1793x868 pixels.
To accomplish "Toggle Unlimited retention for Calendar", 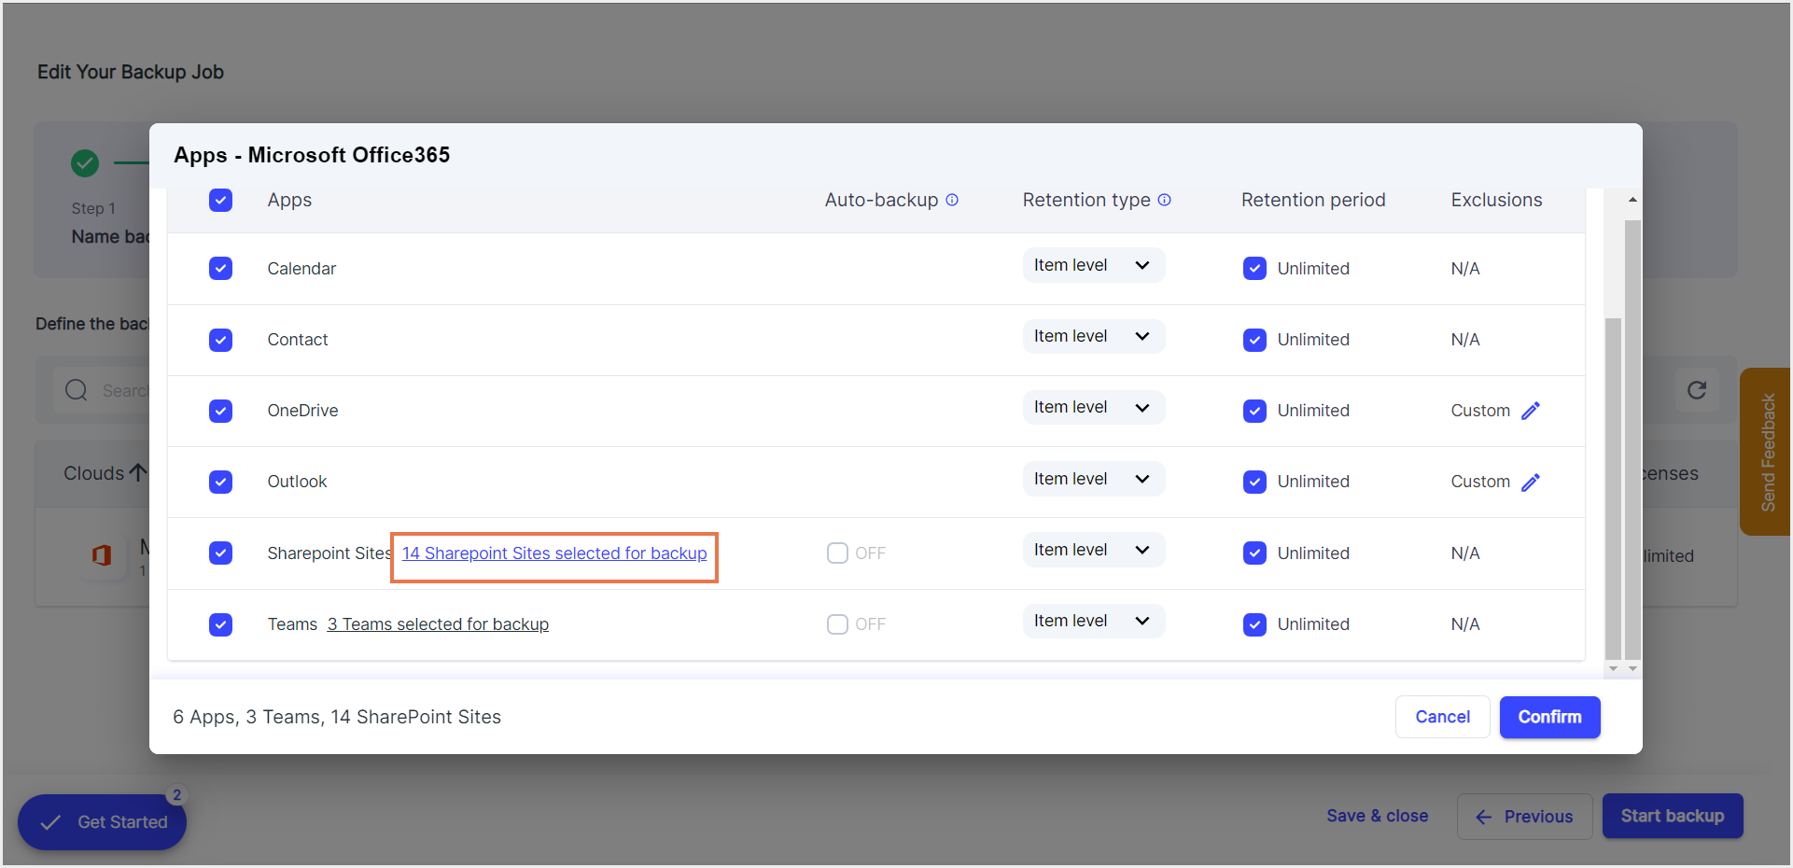I will tap(1255, 269).
